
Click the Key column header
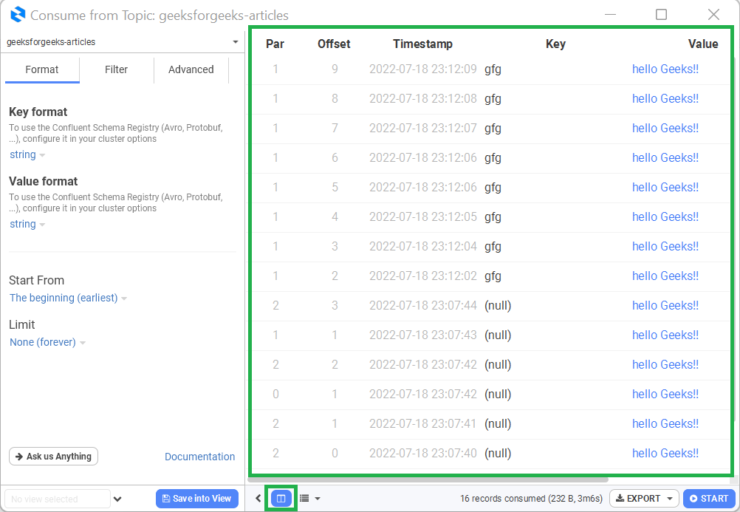[x=555, y=44]
